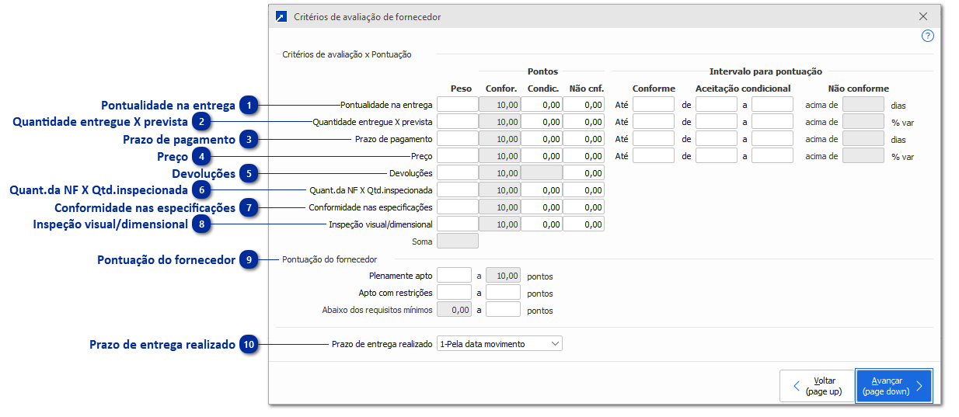
Task: Click Apto com restrições lower limit field
Action: pyautogui.click(x=455, y=292)
